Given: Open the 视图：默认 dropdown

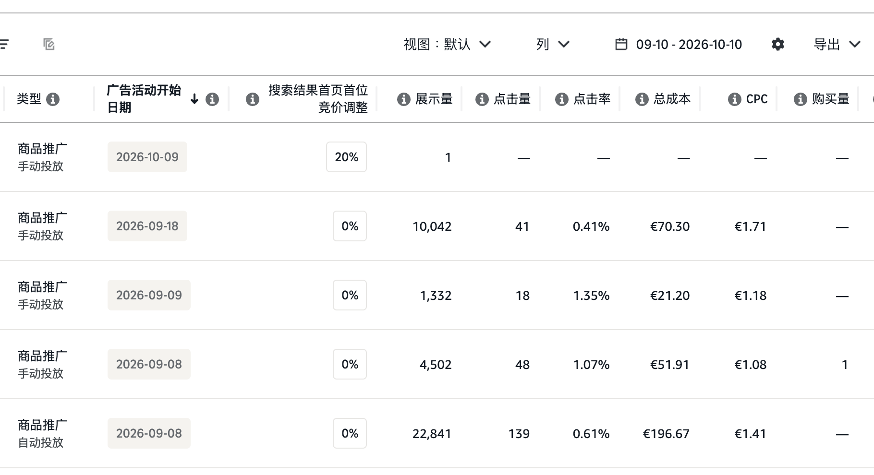Looking at the screenshot, I should (447, 45).
